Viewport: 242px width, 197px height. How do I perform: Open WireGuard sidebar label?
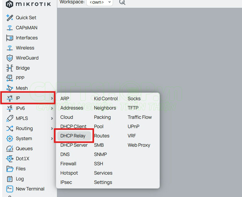27,58
